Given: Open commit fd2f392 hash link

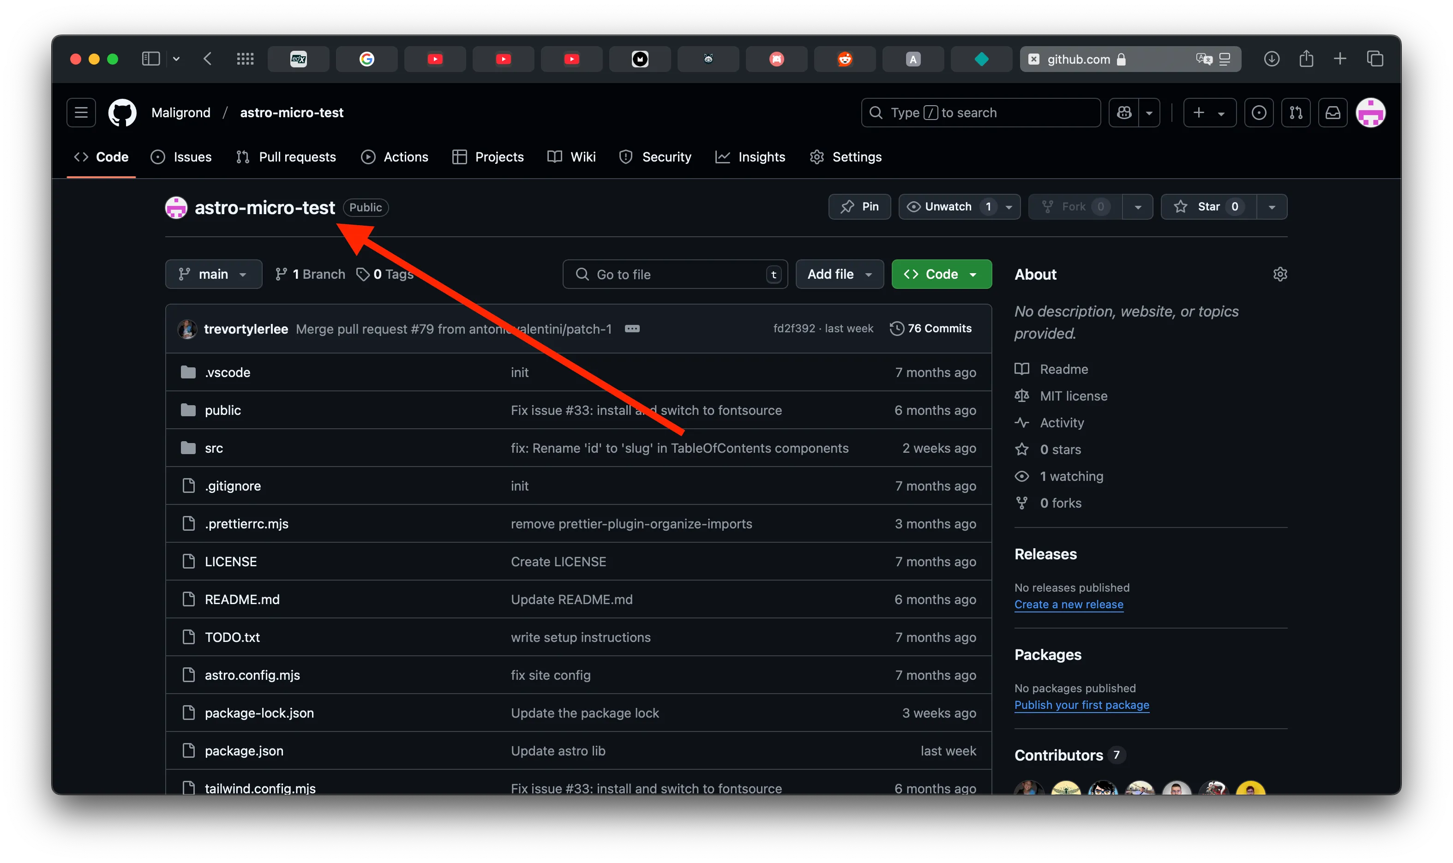Looking at the screenshot, I should pos(793,329).
